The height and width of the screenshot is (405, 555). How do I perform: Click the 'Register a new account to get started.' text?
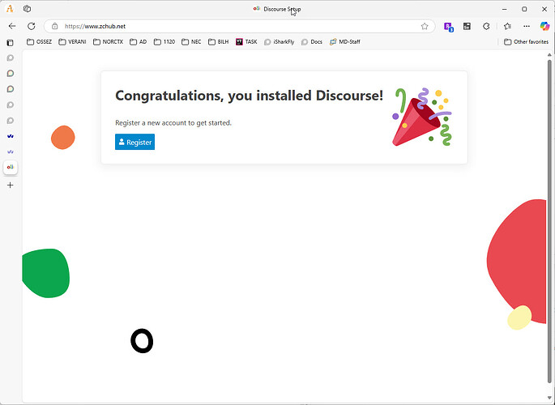click(x=173, y=123)
